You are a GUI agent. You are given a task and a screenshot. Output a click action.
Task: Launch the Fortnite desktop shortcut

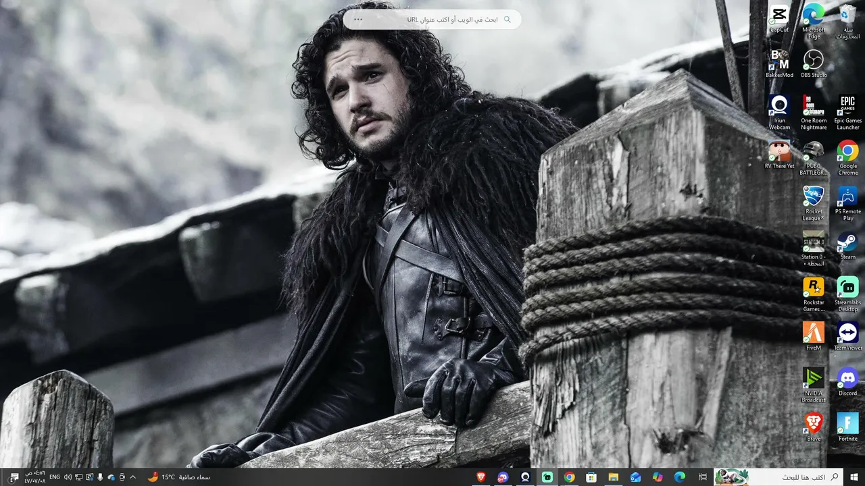pos(848,427)
